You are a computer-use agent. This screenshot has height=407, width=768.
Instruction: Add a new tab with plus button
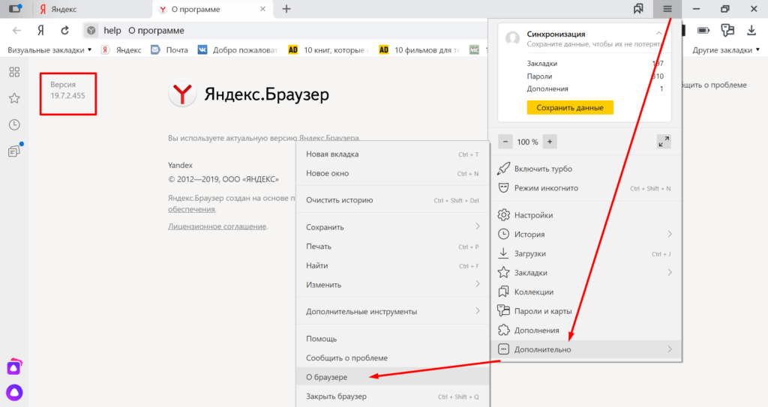286,9
